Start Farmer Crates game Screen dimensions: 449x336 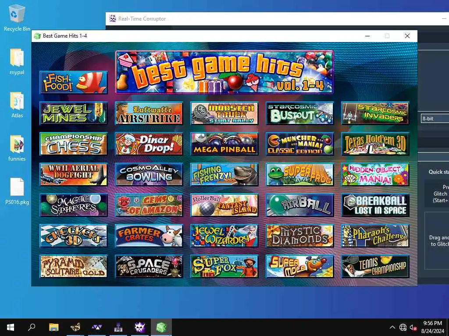click(x=149, y=236)
